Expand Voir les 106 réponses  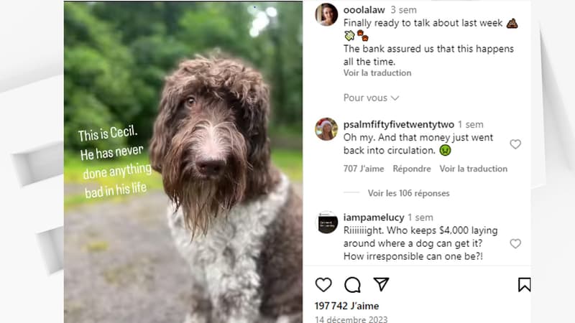point(408,193)
